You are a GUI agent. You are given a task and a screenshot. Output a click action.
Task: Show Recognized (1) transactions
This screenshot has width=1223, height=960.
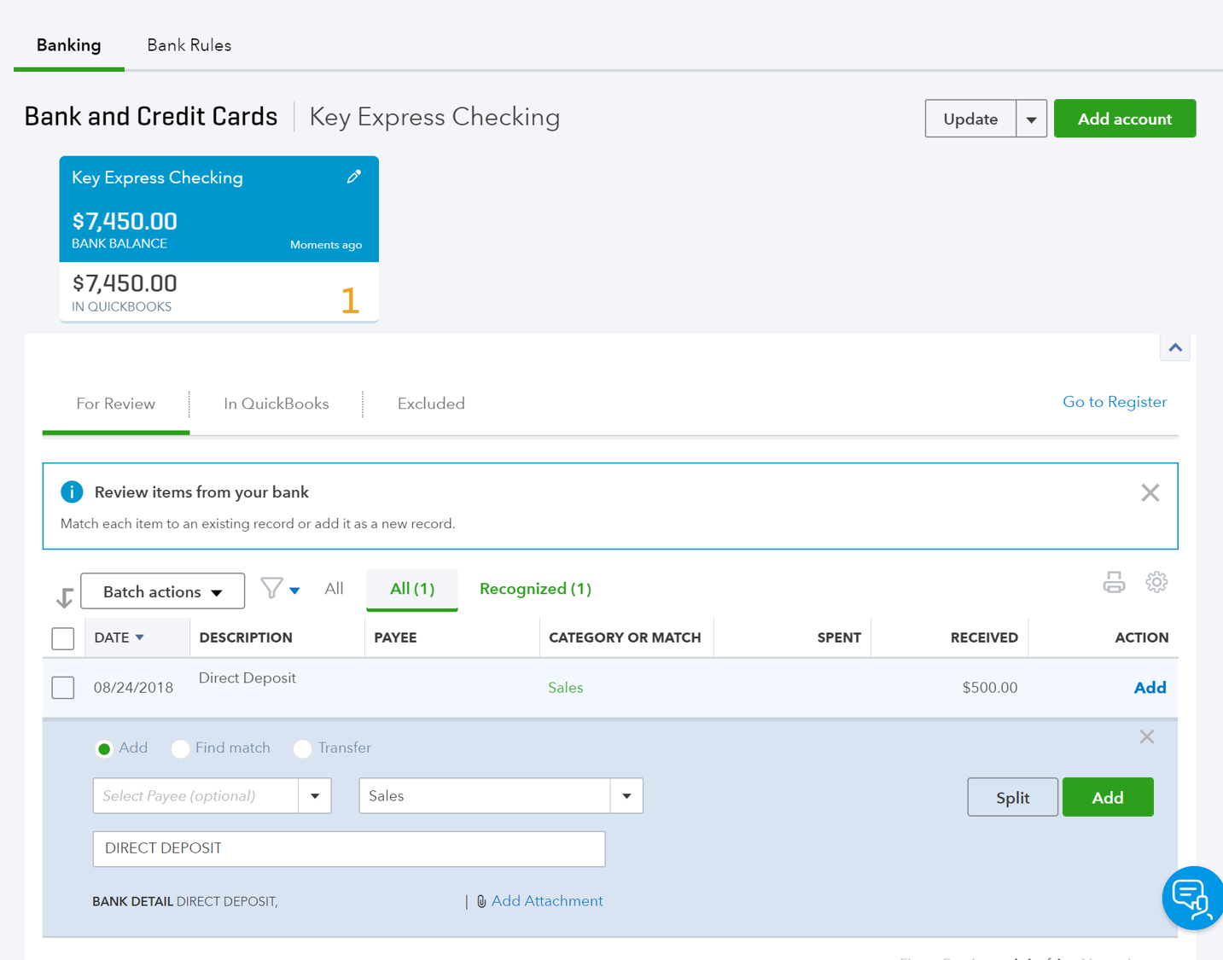535,589
